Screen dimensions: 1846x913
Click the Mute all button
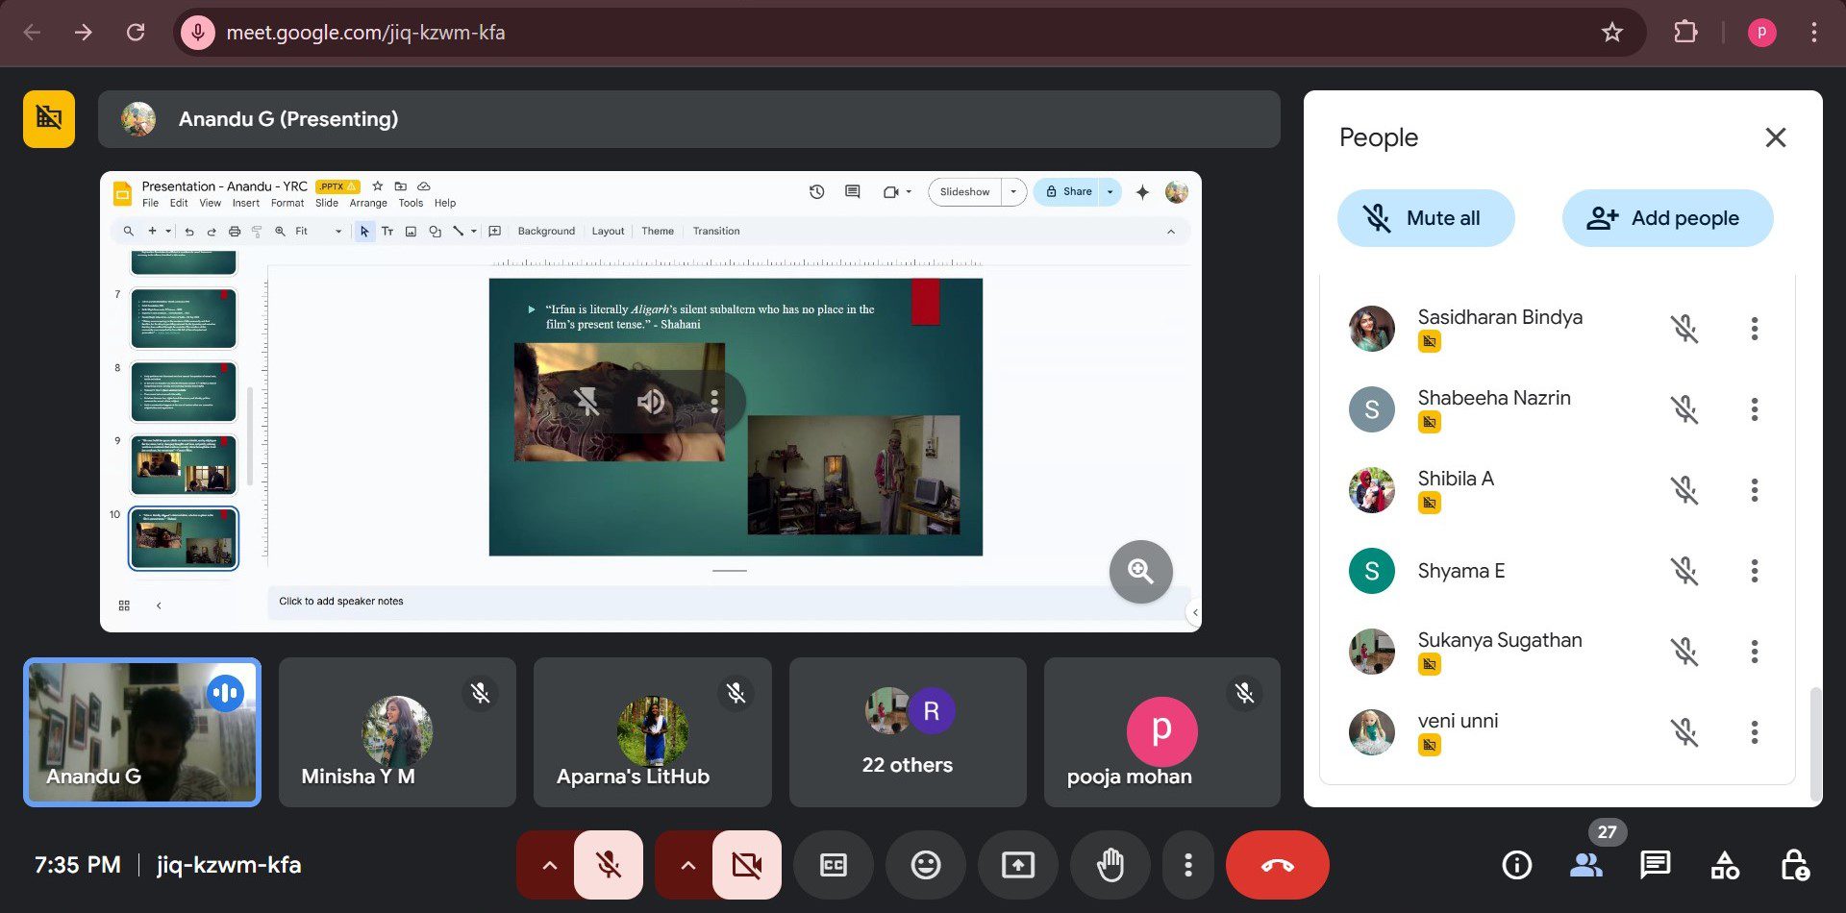pos(1425,218)
